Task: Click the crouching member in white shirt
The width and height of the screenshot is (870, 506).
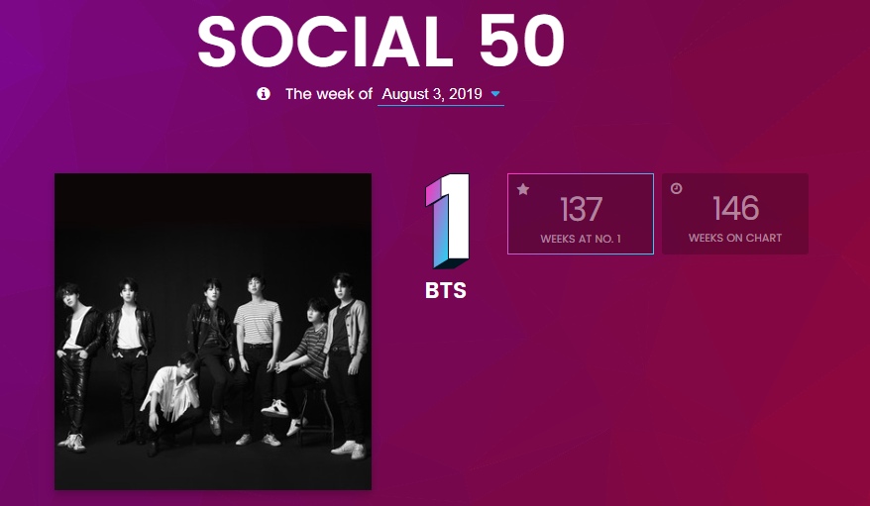Action: coord(176,396)
